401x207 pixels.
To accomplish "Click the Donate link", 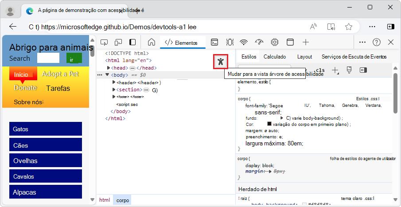I will (25, 88).
